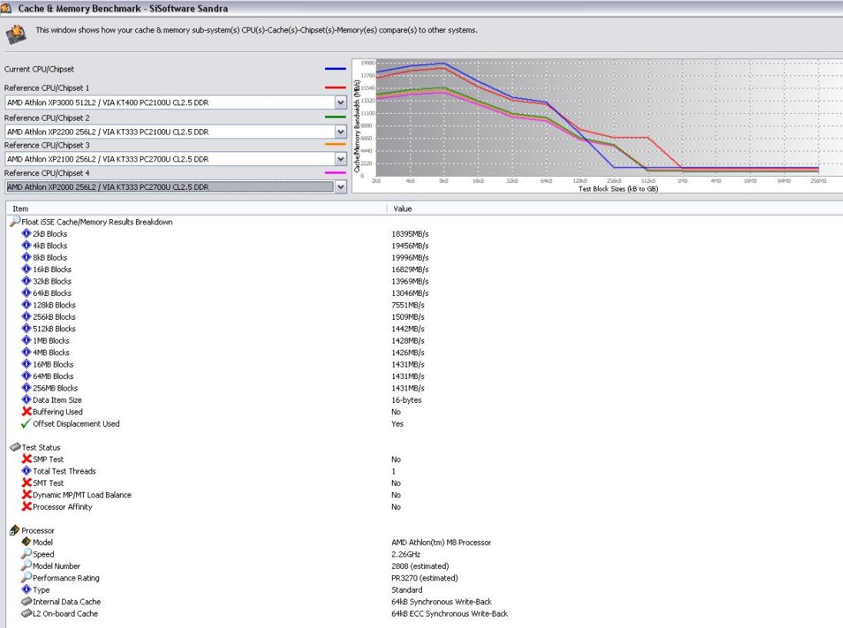This screenshot has height=628, width=843.
Task: Click red X beside Dynamic MP/MT Load Balance
Action: pos(26,495)
